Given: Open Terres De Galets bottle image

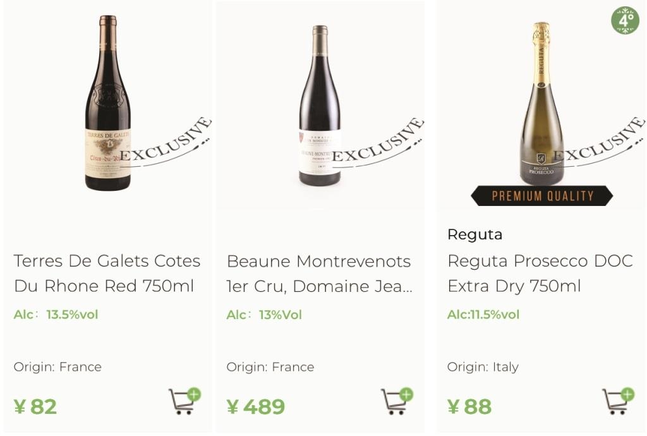Looking at the screenshot, I should tap(107, 103).
